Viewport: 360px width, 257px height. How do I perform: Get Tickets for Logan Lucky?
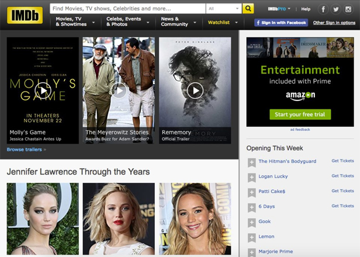[342, 176]
